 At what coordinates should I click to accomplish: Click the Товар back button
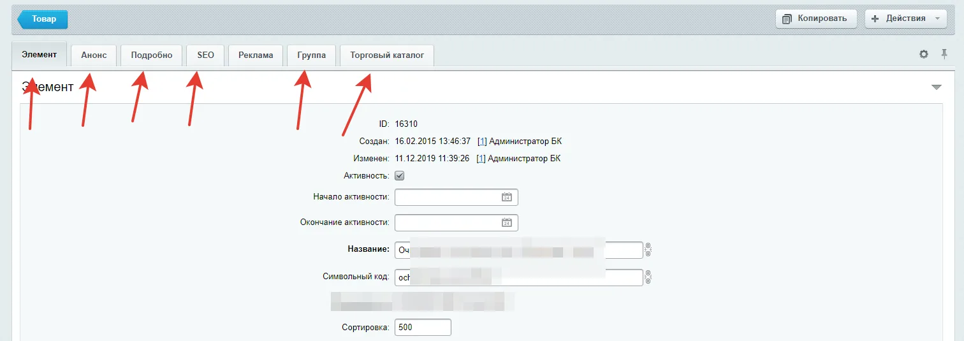[43, 19]
